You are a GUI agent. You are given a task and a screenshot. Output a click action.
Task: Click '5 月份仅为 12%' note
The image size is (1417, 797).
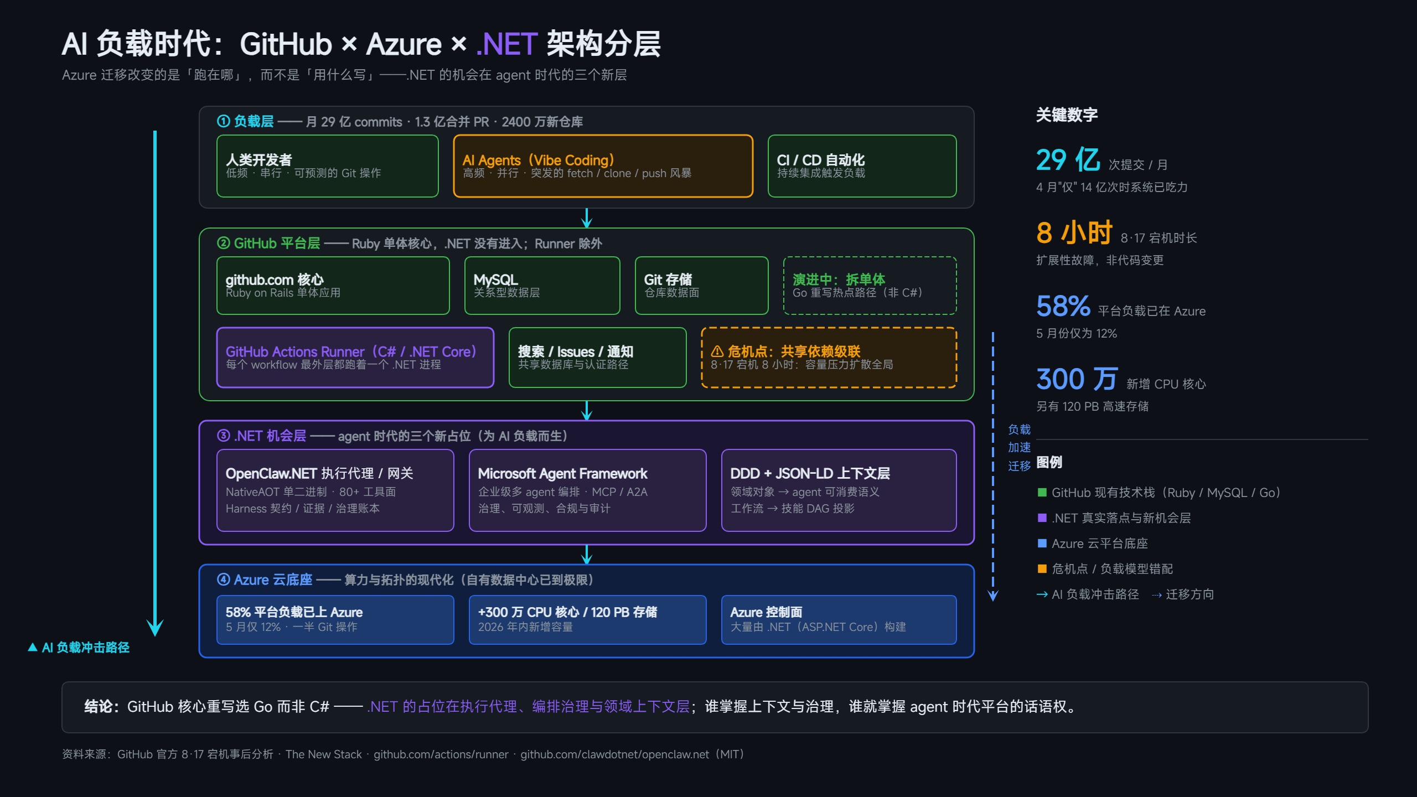pyautogui.click(x=1077, y=333)
